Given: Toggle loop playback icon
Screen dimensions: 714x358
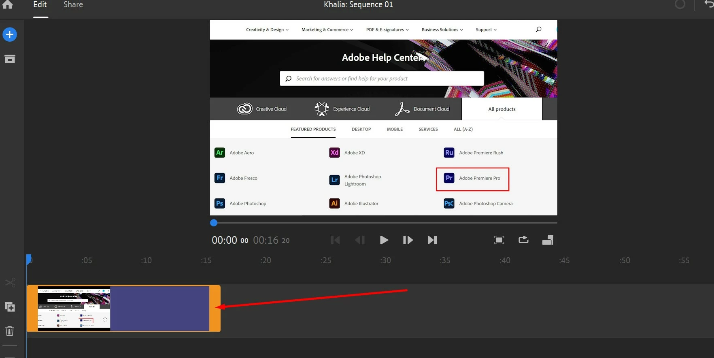Looking at the screenshot, I should (x=523, y=240).
